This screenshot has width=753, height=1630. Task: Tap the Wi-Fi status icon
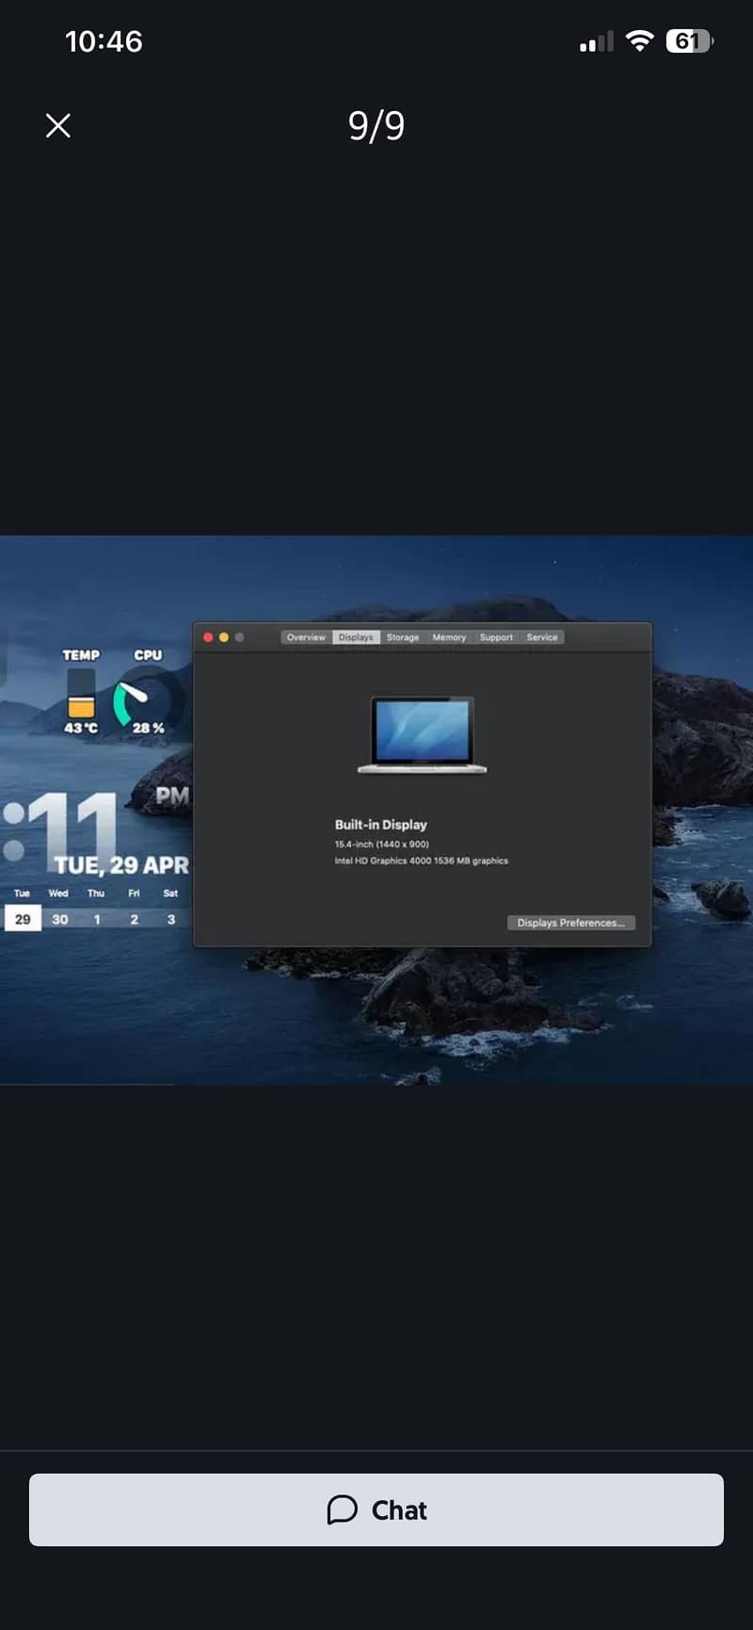(x=639, y=40)
